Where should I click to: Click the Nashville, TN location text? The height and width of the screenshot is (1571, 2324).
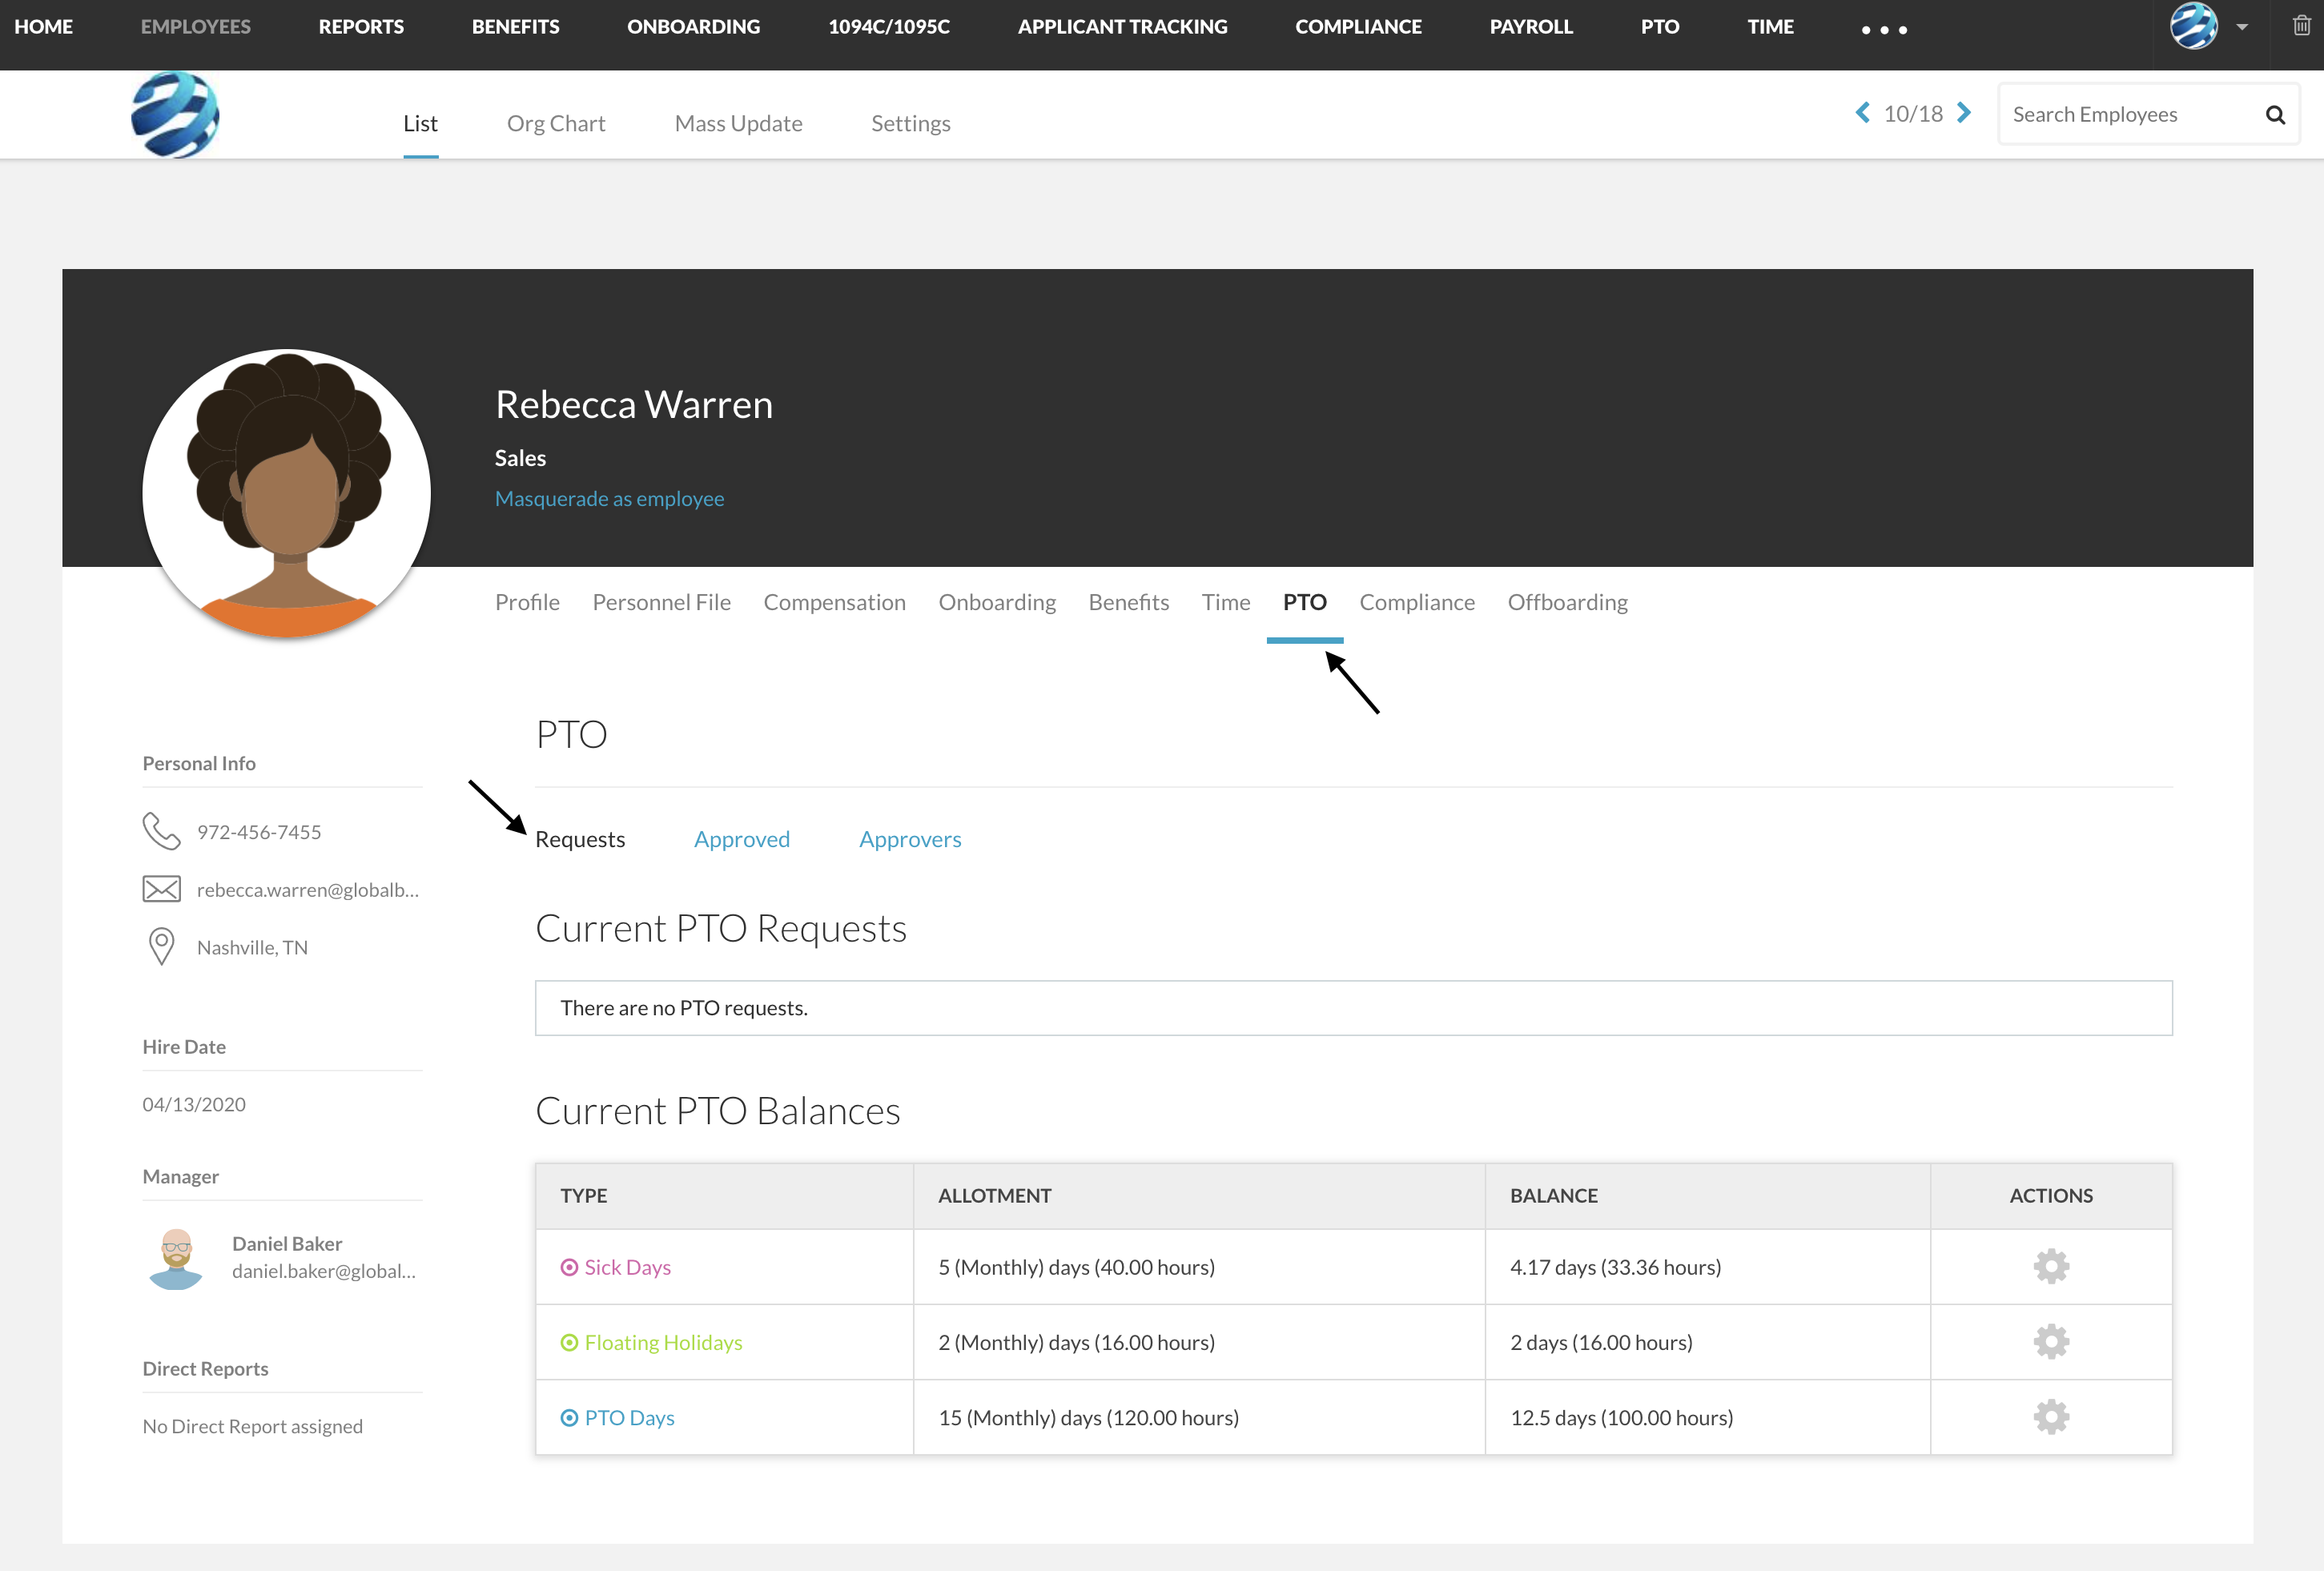coord(252,947)
